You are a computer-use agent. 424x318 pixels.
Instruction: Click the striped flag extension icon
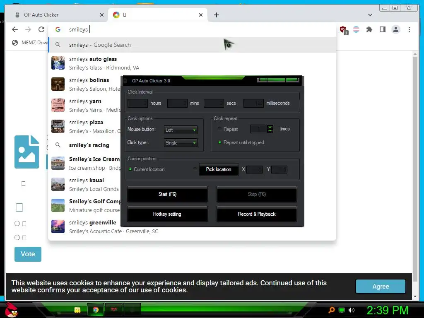point(356,29)
